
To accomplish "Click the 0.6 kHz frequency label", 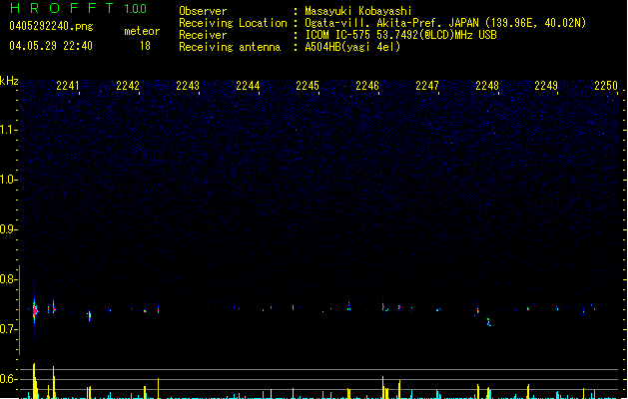I will pos(8,379).
